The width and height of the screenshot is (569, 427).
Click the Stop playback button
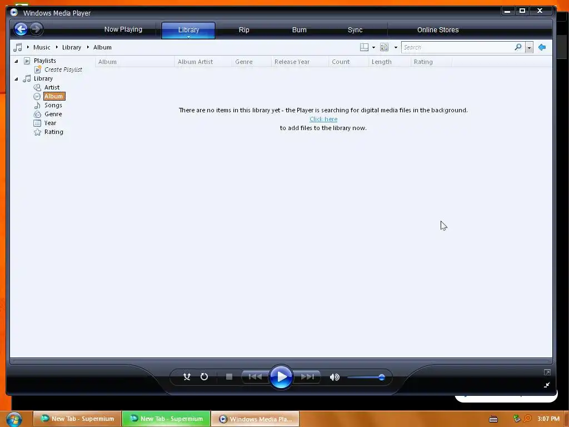(229, 377)
